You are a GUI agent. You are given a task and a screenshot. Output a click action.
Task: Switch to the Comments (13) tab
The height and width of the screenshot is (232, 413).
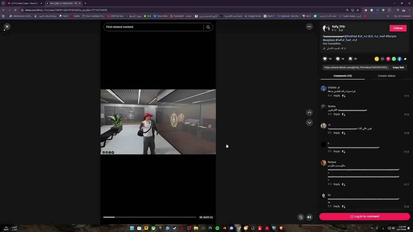click(343, 76)
